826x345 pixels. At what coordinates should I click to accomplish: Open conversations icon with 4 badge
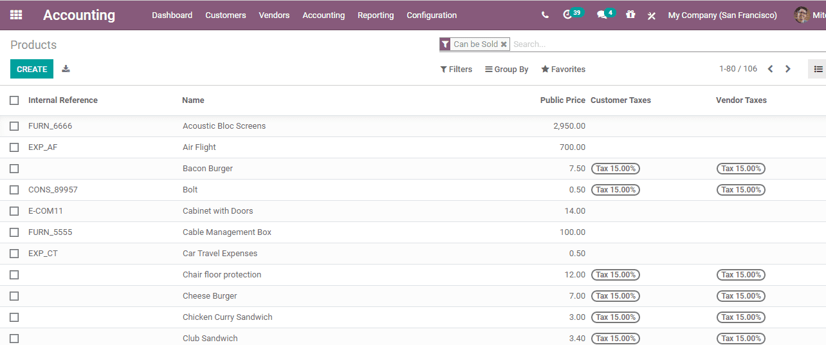pos(606,14)
